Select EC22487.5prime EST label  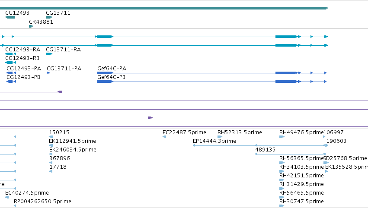[184, 132]
